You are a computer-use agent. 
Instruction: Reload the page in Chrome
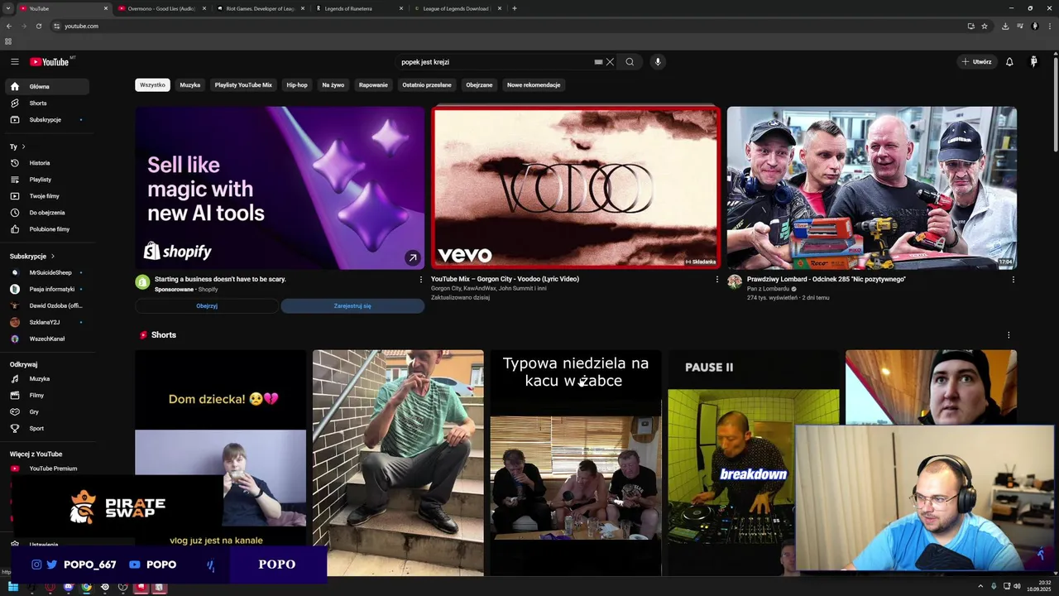coord(39,26)
